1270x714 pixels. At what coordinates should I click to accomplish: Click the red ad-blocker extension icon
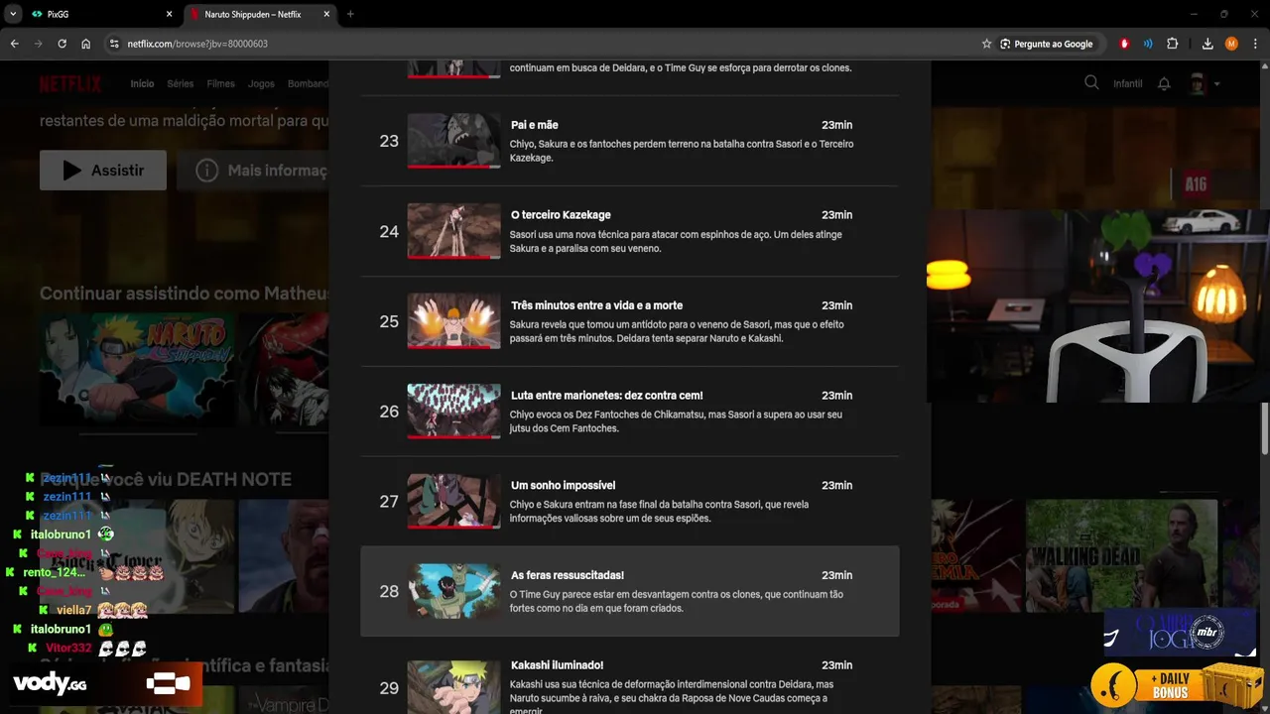pos(1124,44)
